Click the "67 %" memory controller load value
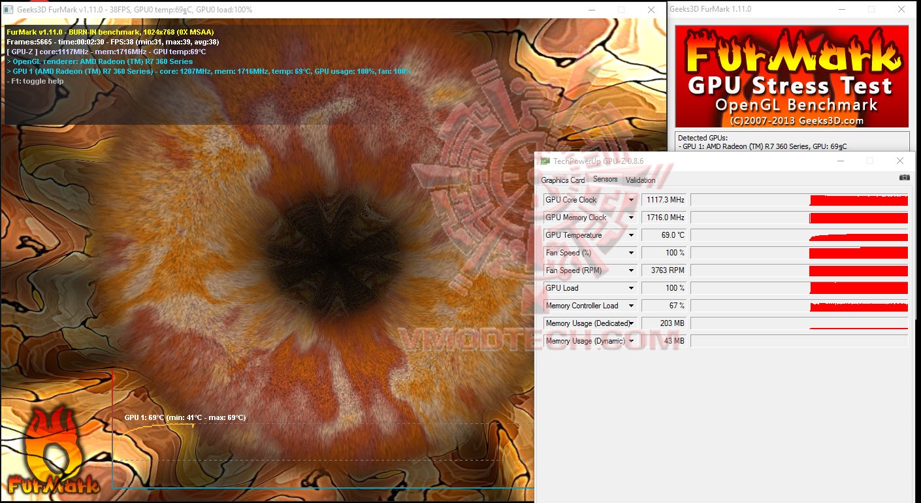 click(x=664, y=306)
